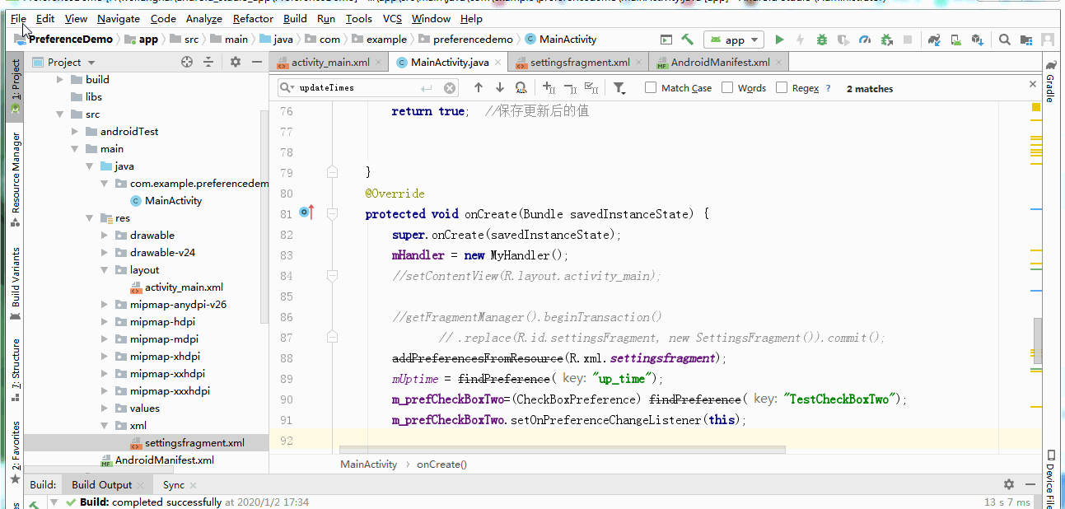Click the Search Everywhere magnifier icon
The image size is (1065, 509).
[x=1005, y=39]
